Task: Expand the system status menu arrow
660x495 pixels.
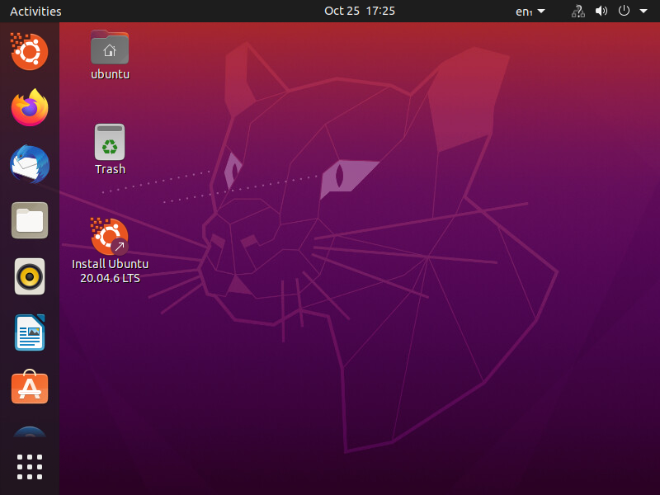Action: pos(642,11)
